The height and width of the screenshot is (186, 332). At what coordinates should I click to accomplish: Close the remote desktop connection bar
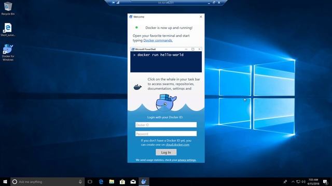219,3
